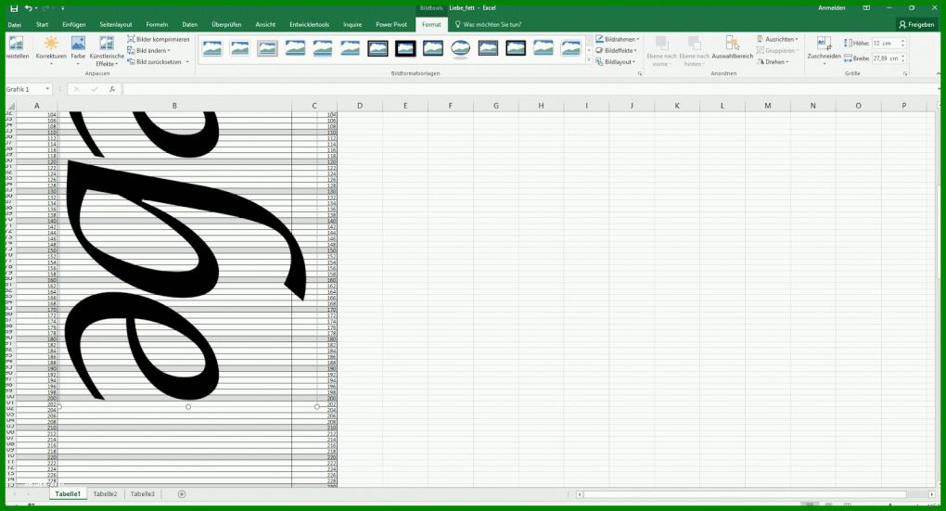Collapse the ribbon with the chevron
This screenshot has width=946, height=511.
point(939,73)
